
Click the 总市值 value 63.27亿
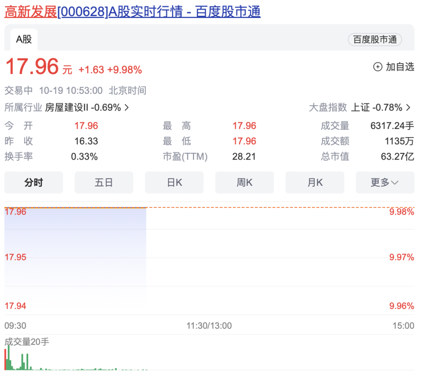tap(397, 156)
